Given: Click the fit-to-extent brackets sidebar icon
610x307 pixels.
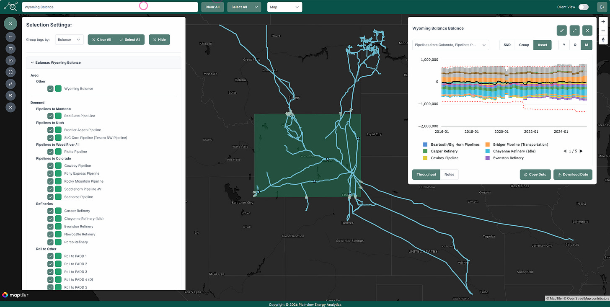Looking at the screenshot, I should point(10,72).
